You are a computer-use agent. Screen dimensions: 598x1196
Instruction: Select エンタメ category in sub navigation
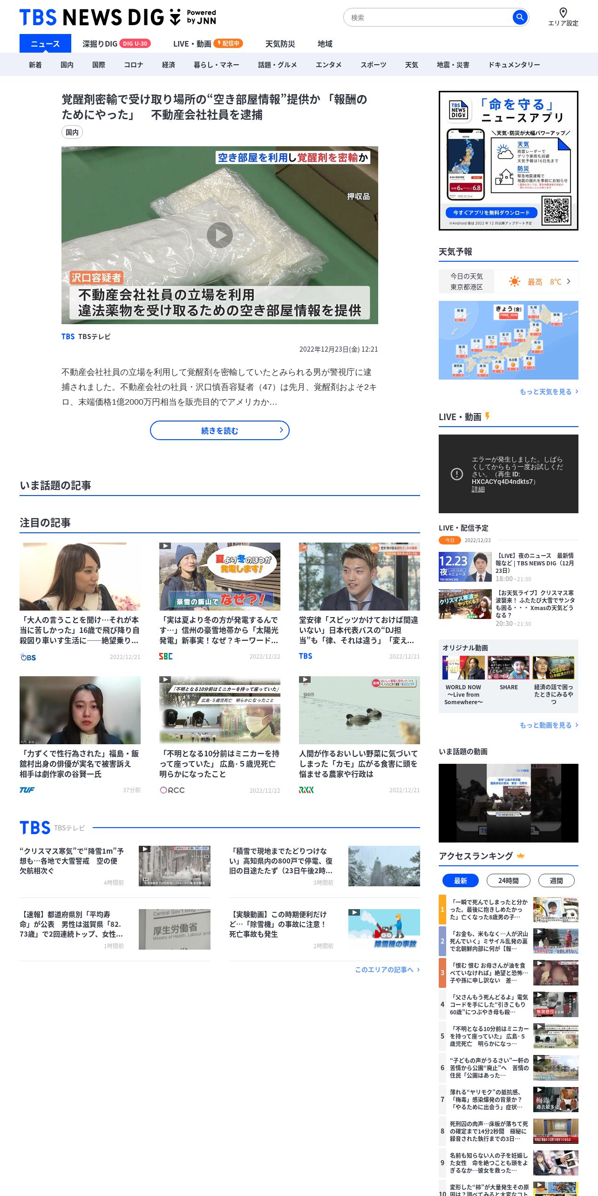pos(328,65)
